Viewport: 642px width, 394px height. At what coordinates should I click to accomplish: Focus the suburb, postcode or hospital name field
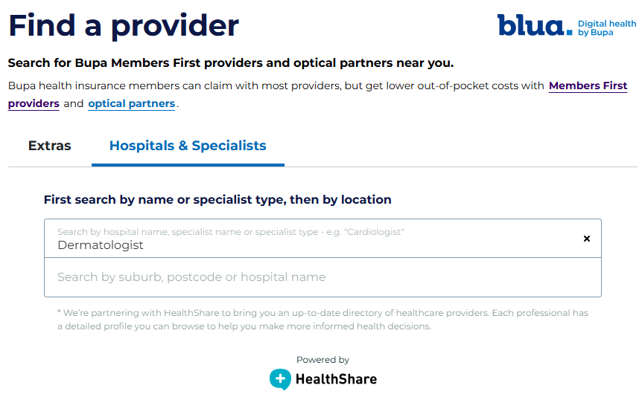(322, 277)
